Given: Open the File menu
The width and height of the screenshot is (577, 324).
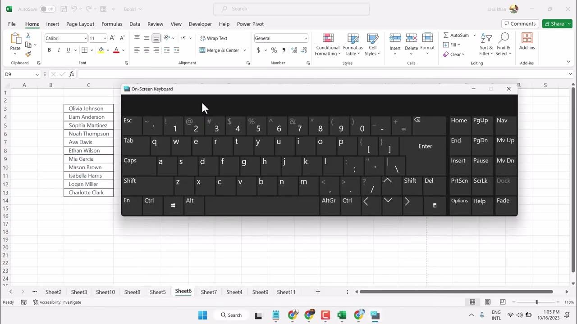Looking at the screenshot, I should click(x=12, y=24).
